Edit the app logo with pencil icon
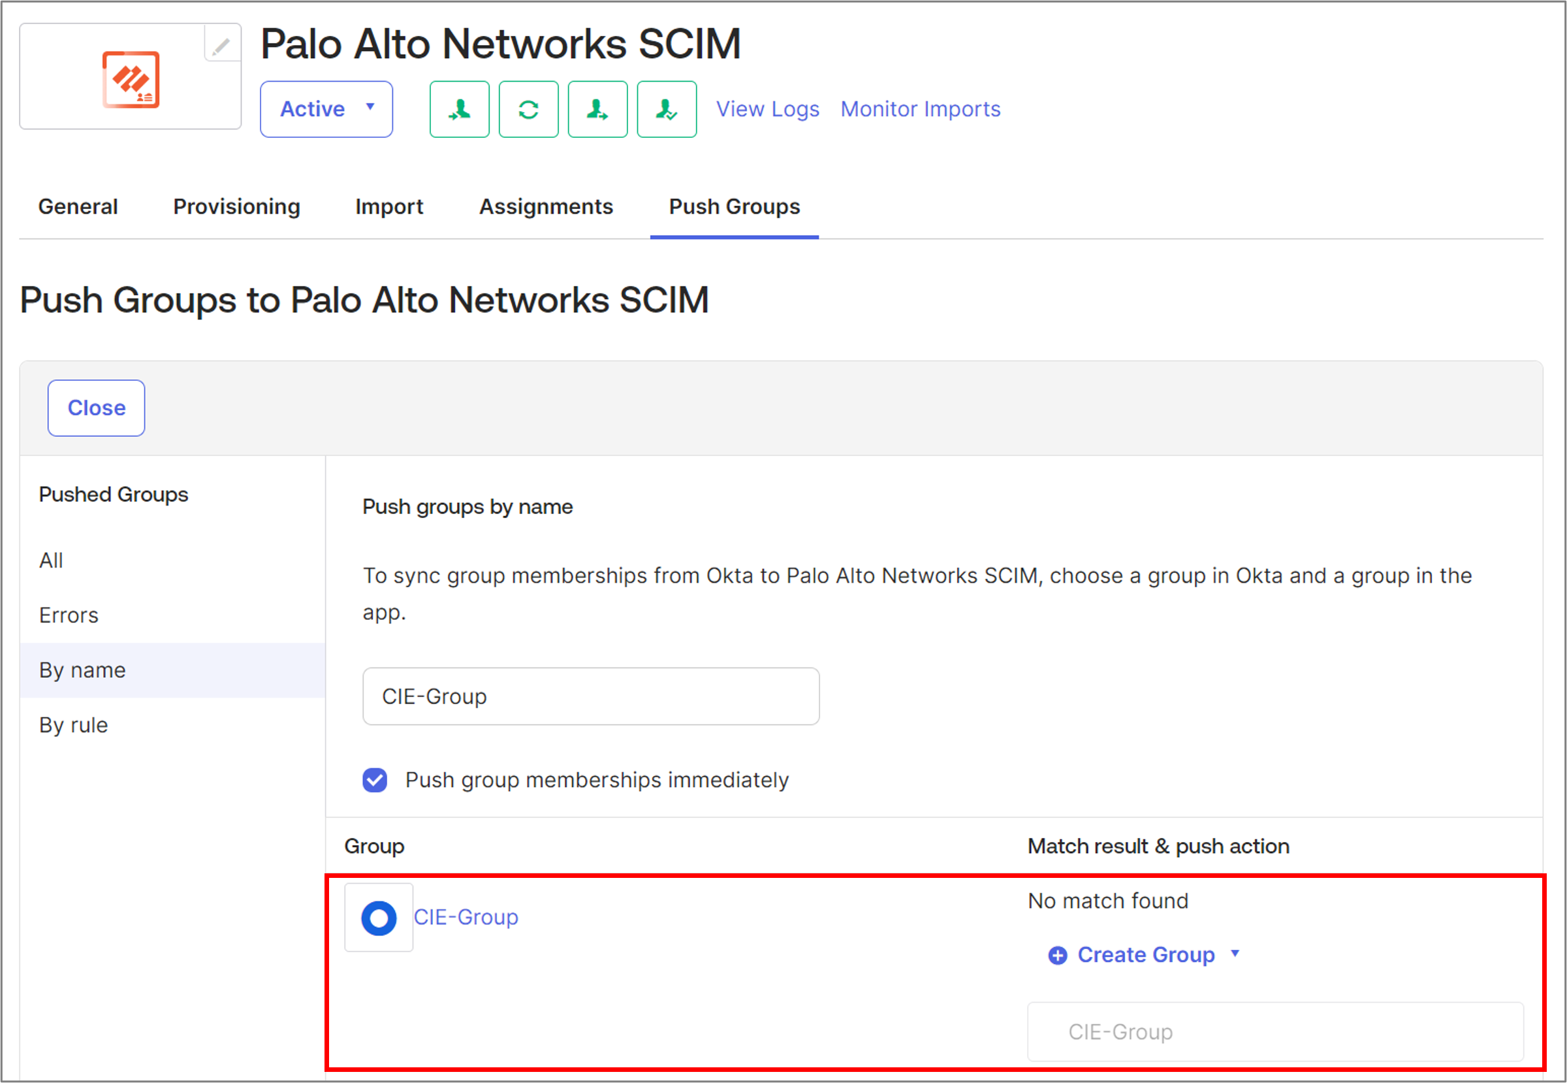This screenshot has height=1083, width=1567. tap(222, 45)
